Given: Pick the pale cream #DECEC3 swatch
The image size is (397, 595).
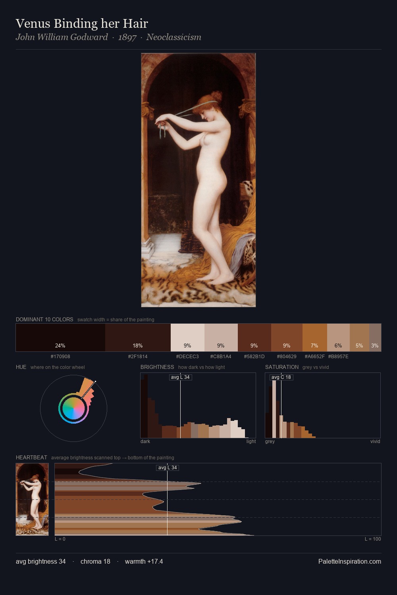Looking at the screenshot, I should pos(187,338).
